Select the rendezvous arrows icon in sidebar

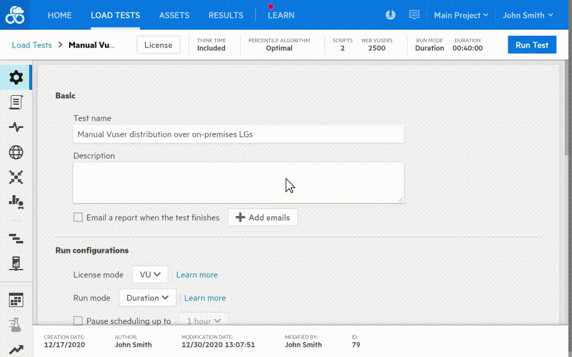coord(15,177)
